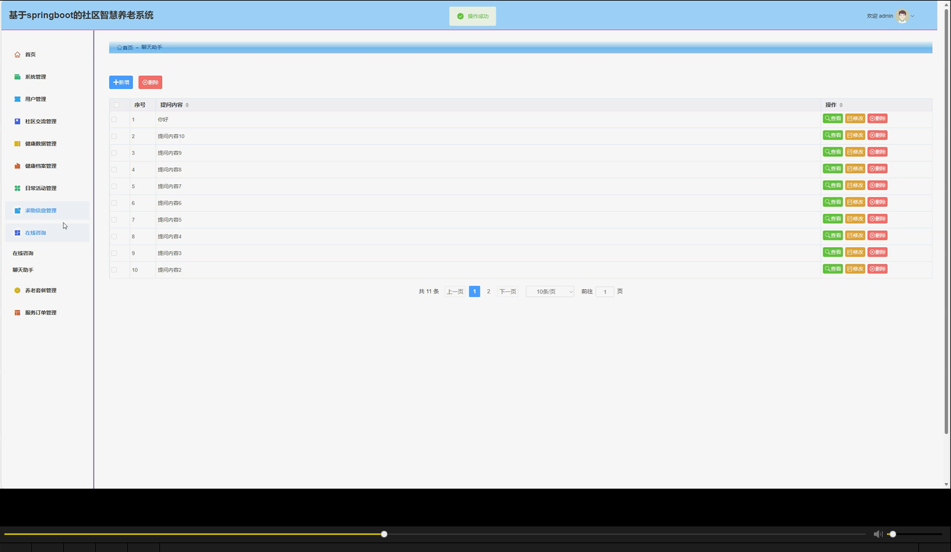Viewport: 951px width, 552px height.
Task: Delete row 提问内容9
Action: tap(878, 152)
